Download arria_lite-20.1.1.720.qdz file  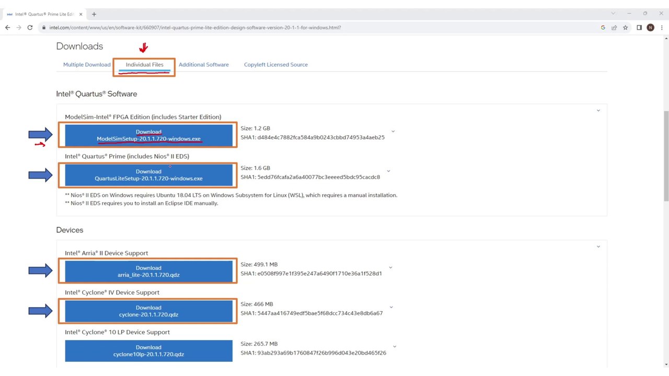[148, 271]
